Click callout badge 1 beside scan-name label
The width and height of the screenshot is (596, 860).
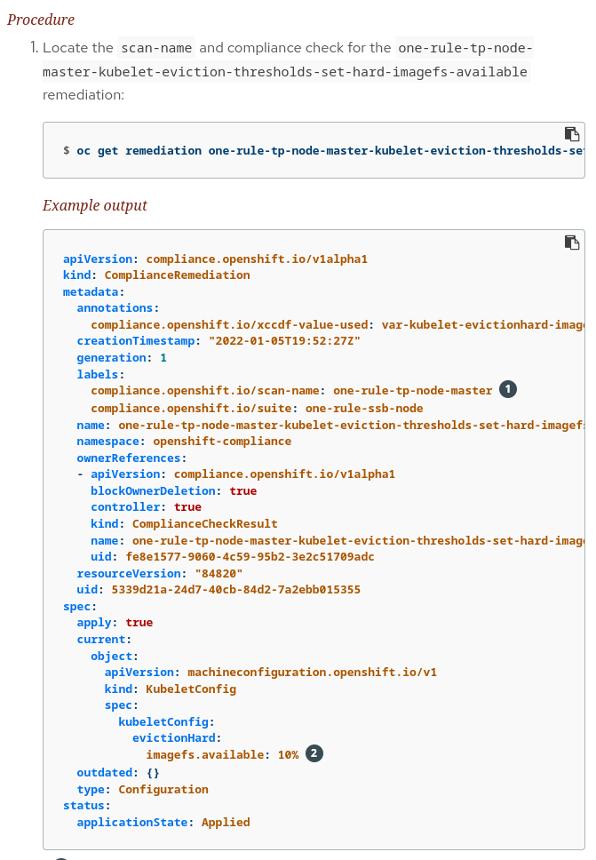[507, 390]
